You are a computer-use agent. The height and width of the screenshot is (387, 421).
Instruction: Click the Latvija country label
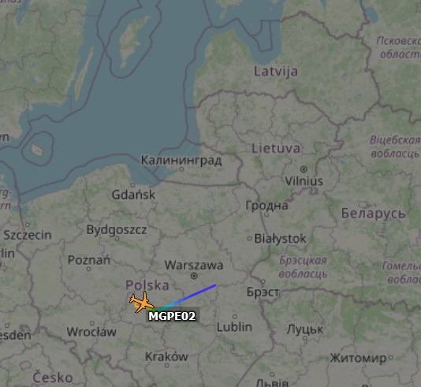(276, 72)
